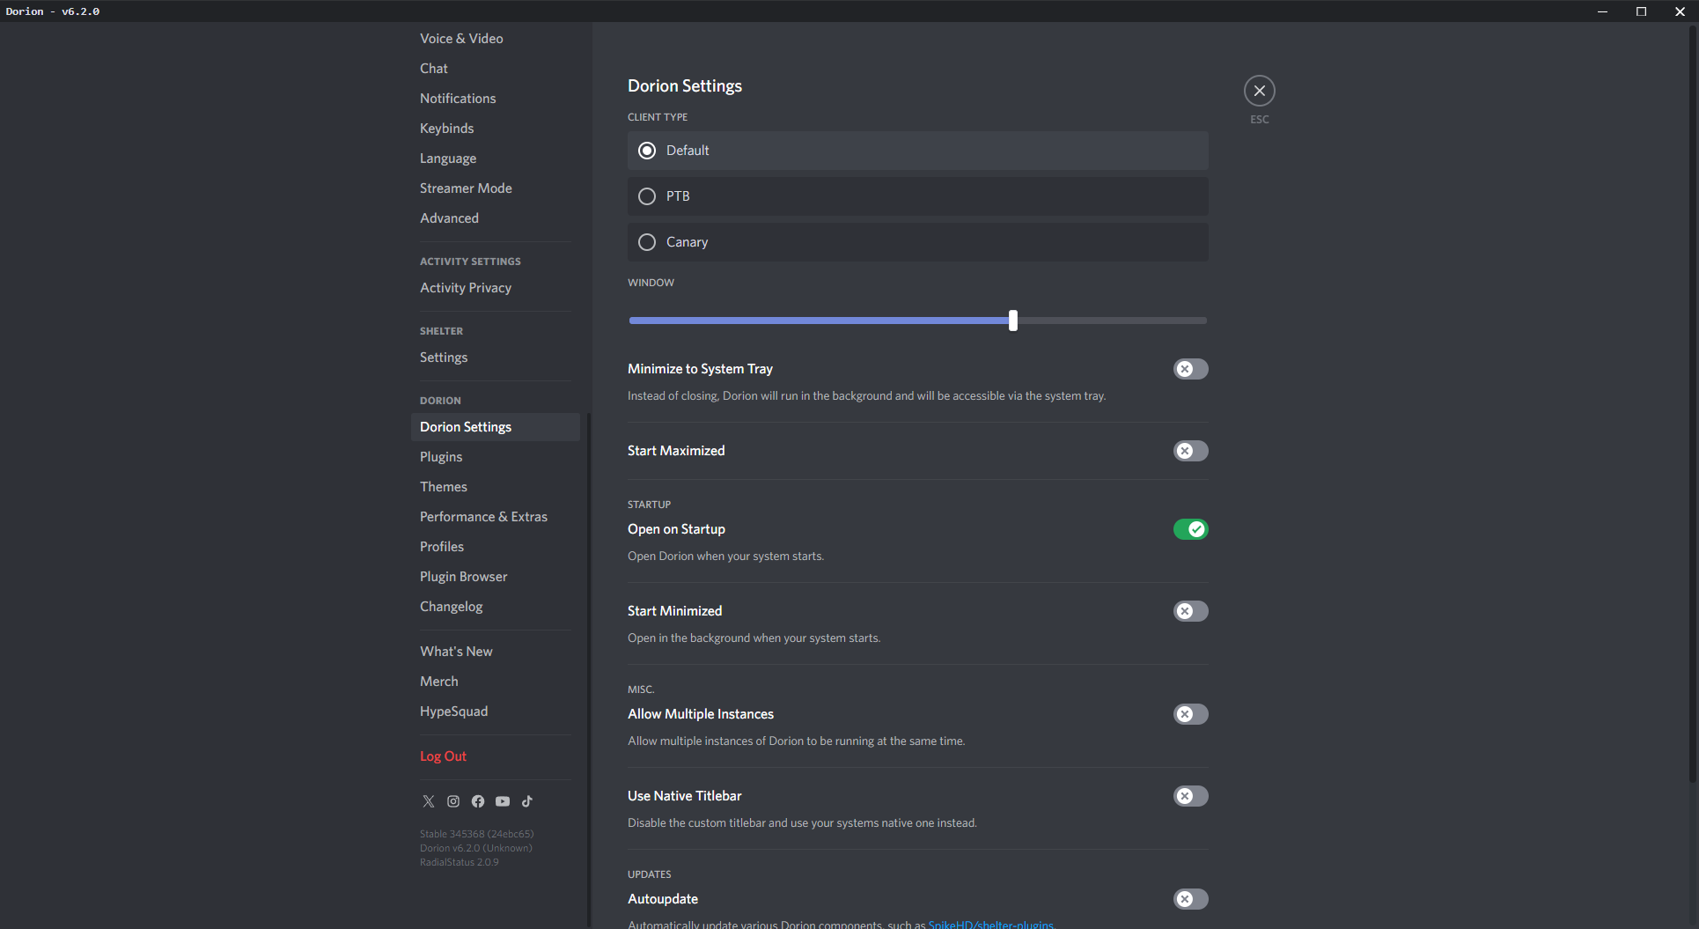Open the HypeSquad page

[x=495, y=711]
